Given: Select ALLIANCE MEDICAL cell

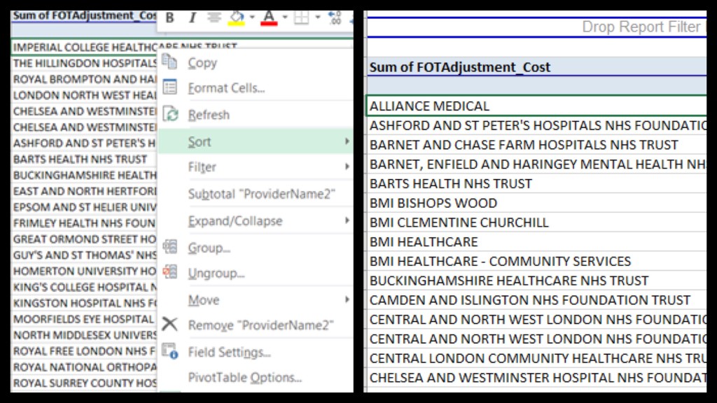Looking at the screenshot, I should click(537, 106).
